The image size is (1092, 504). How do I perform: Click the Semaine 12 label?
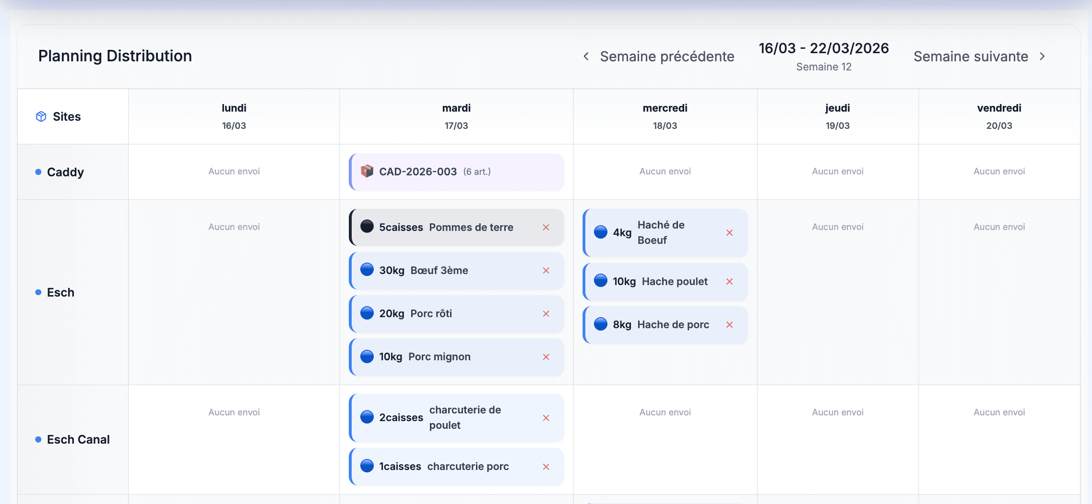(824, 67)
